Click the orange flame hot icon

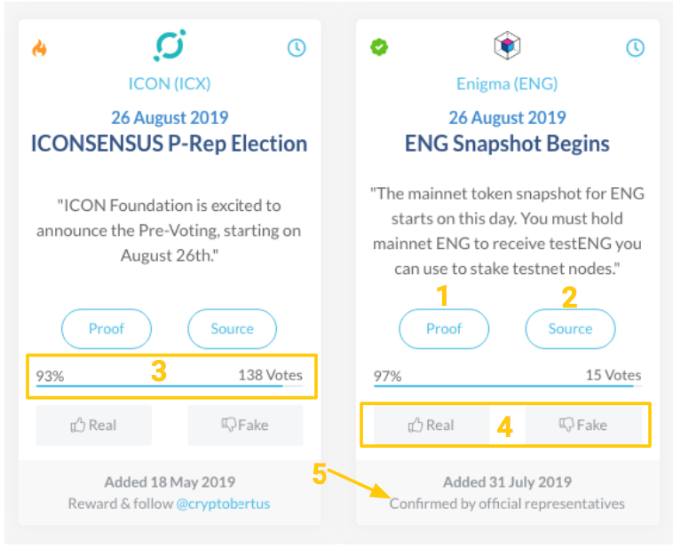click(x=39, y=48)
